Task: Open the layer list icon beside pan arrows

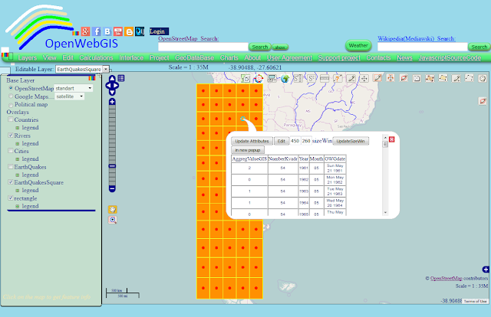Action: pos(121,78)
